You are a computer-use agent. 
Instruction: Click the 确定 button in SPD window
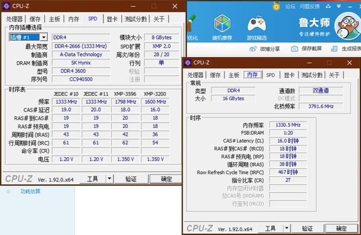coord(166,179)
